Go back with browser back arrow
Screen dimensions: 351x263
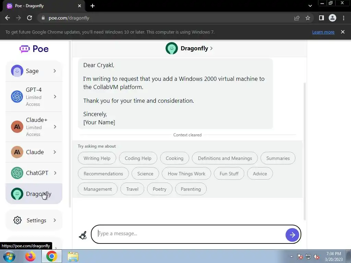pyautogui.click(x=8, y=18)
